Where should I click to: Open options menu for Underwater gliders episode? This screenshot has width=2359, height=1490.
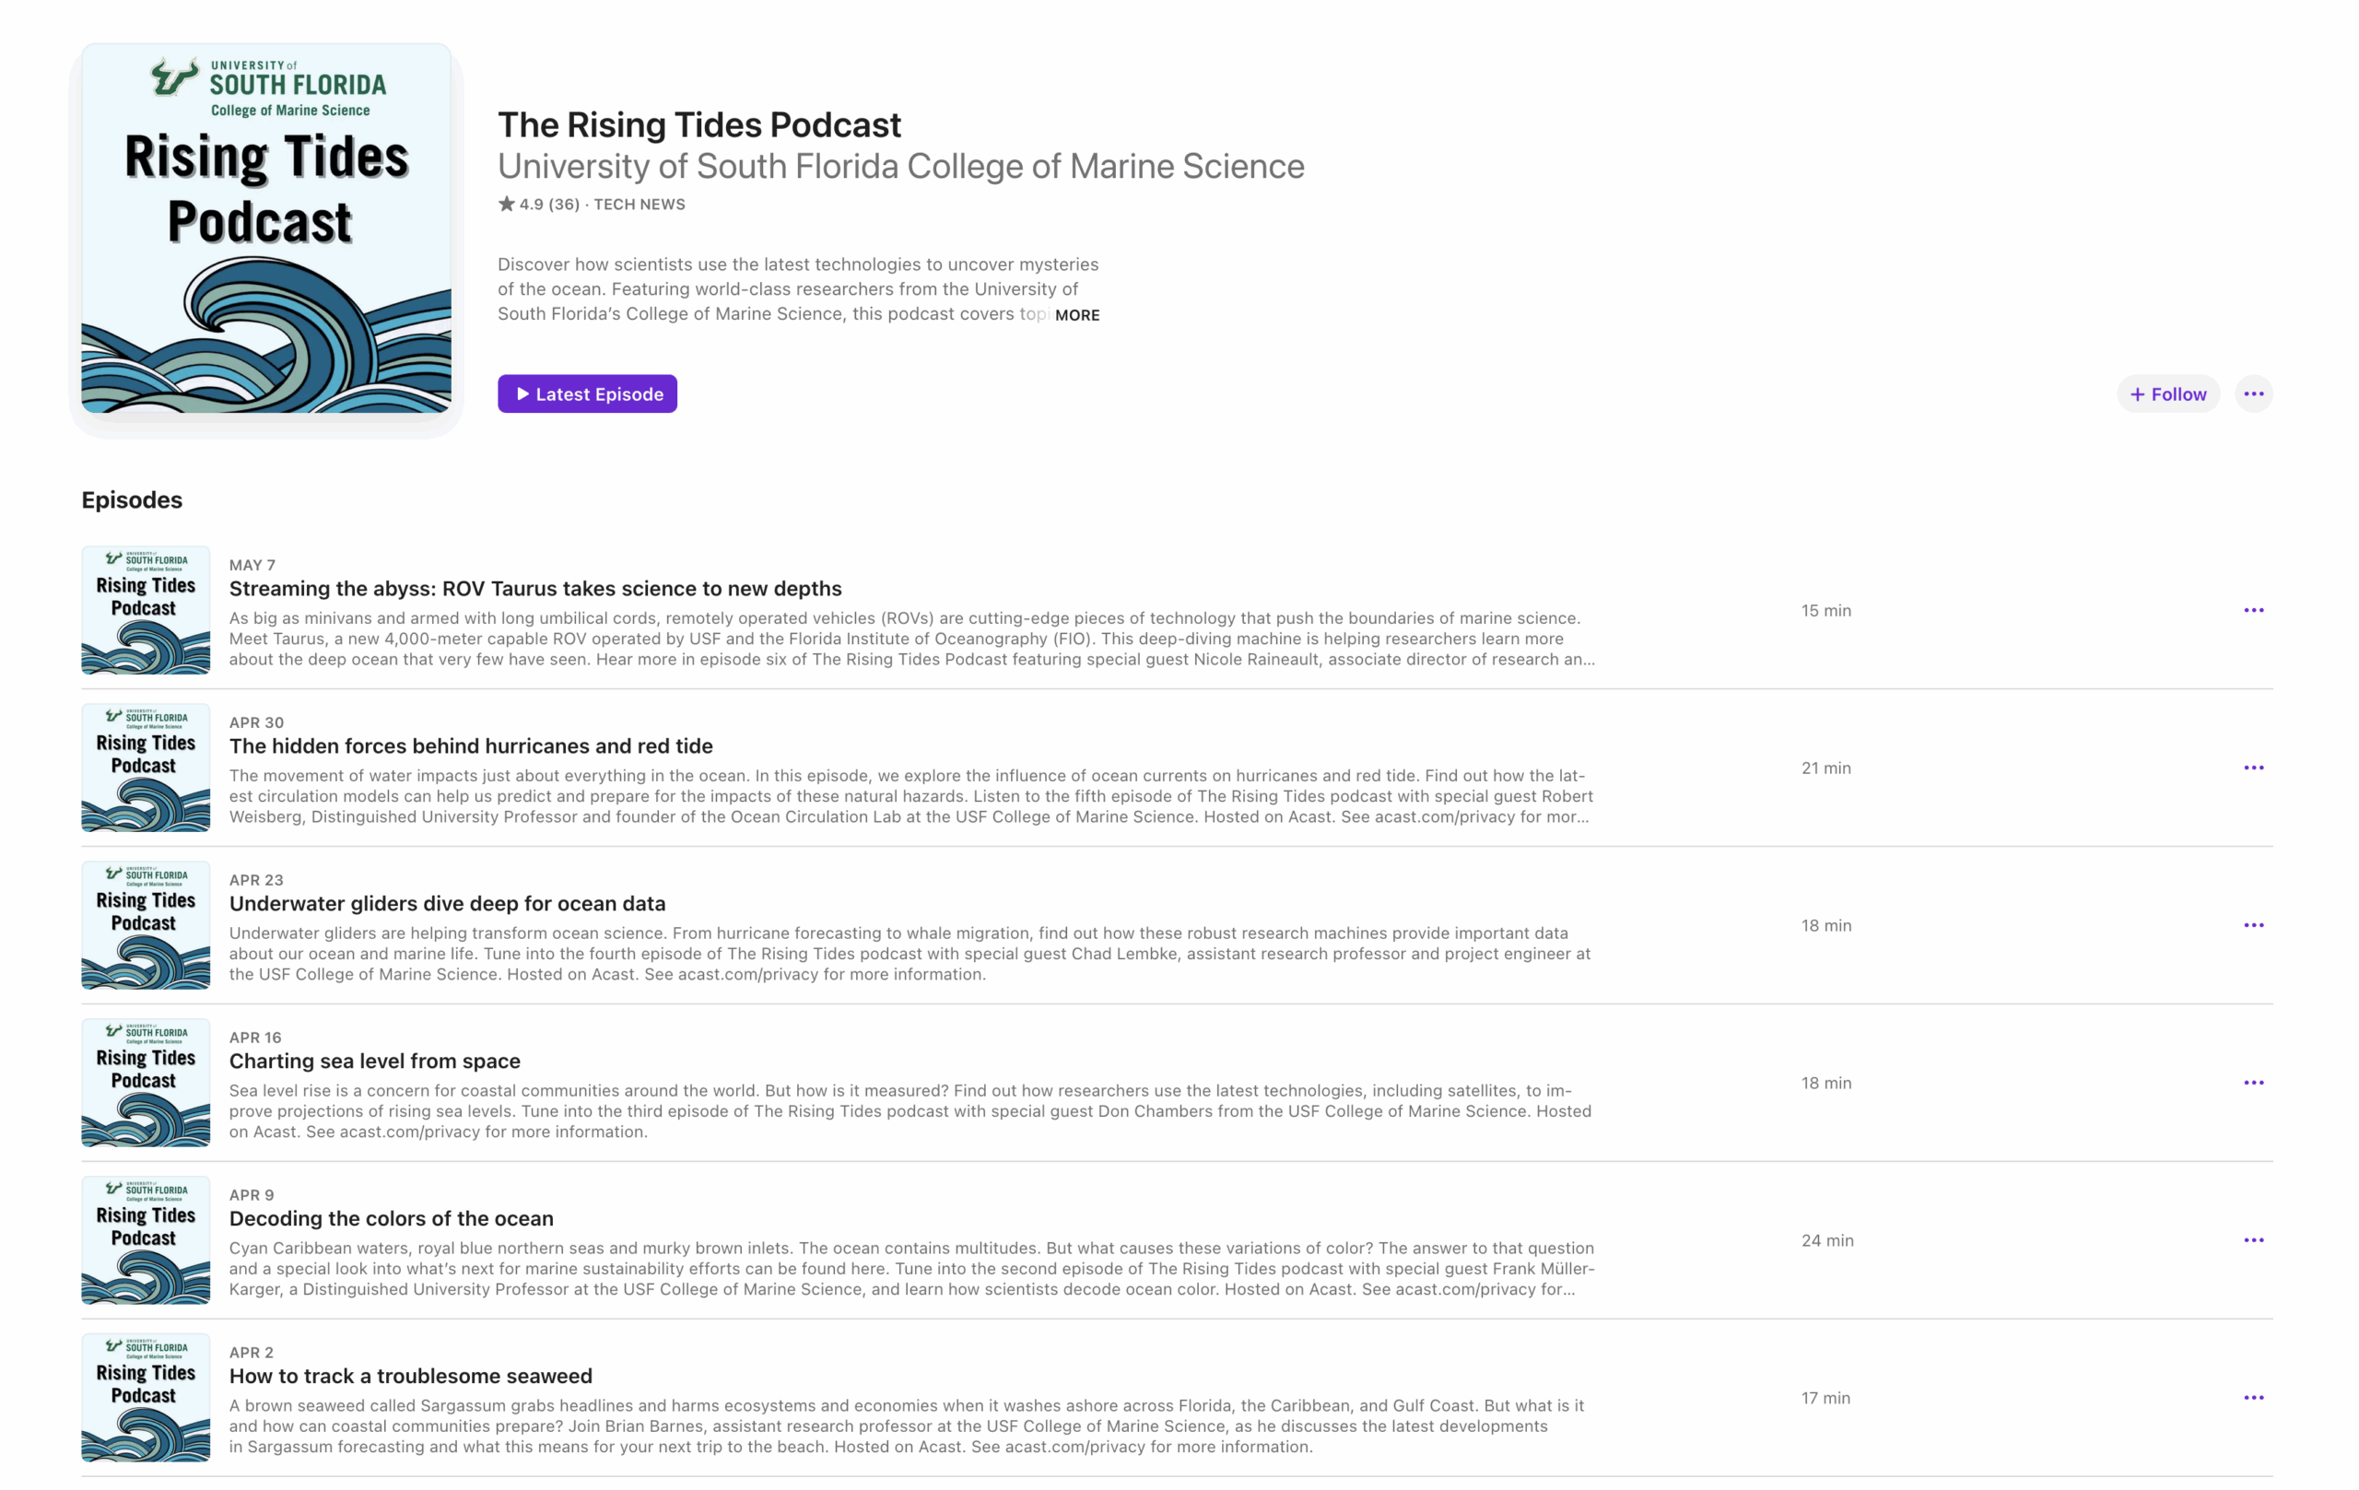[2252, 926]
